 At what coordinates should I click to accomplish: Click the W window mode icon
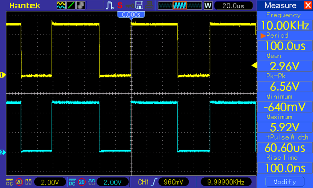[x=208, y=6]
